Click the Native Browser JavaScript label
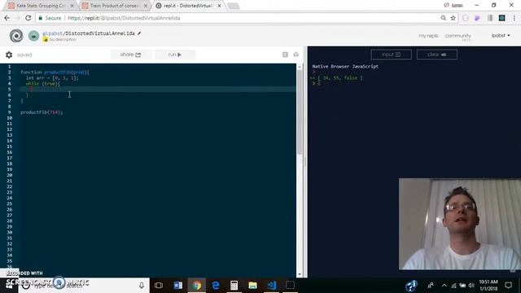This screenshot has width=521, height=293. coord(345,67)
